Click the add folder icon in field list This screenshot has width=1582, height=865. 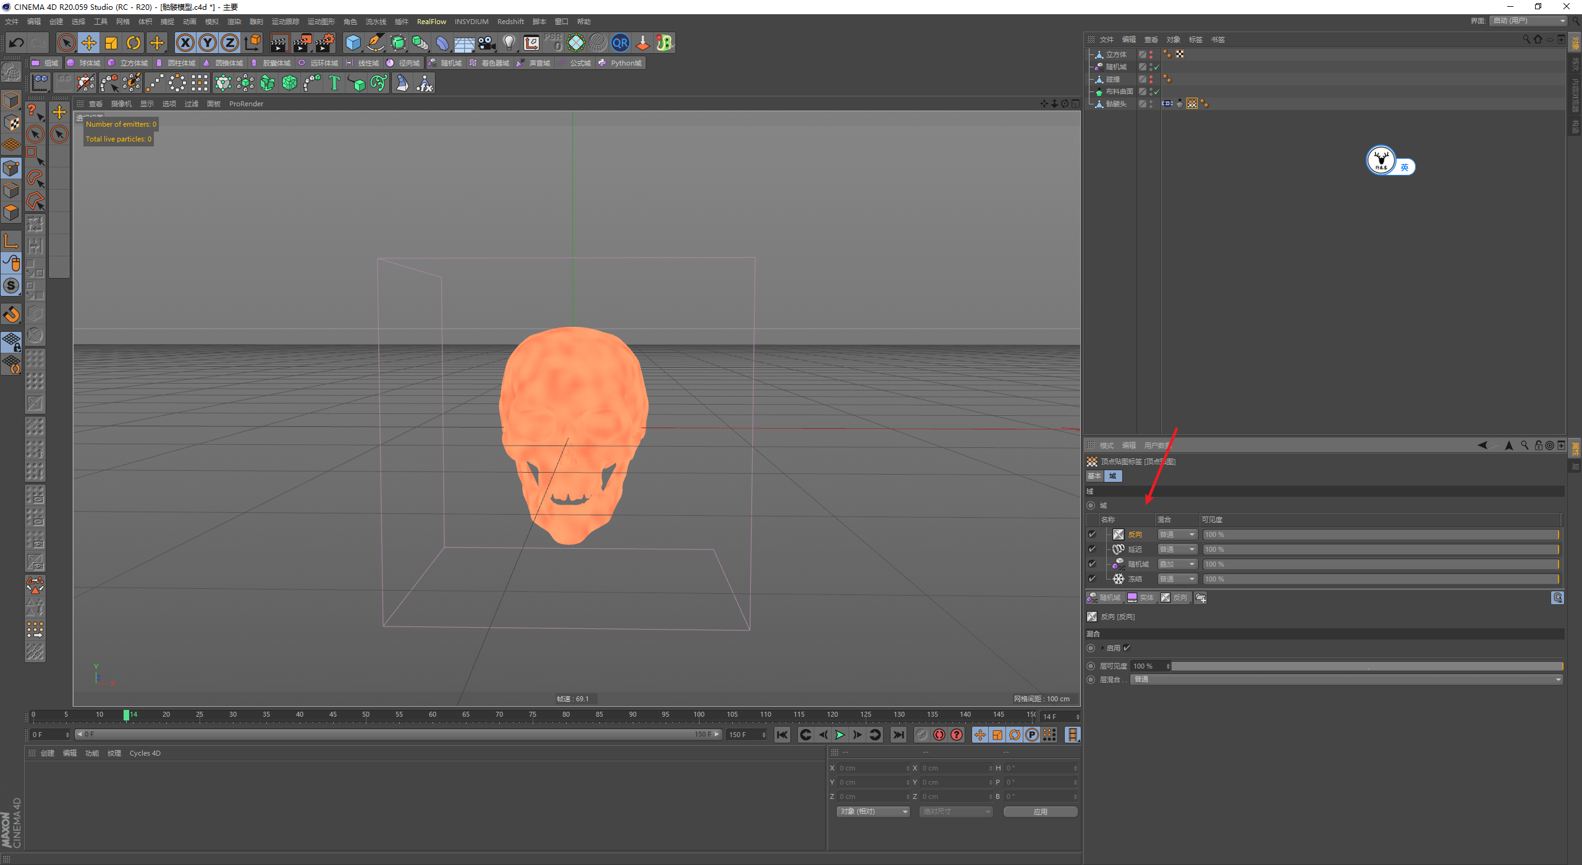pos(1201,597)
